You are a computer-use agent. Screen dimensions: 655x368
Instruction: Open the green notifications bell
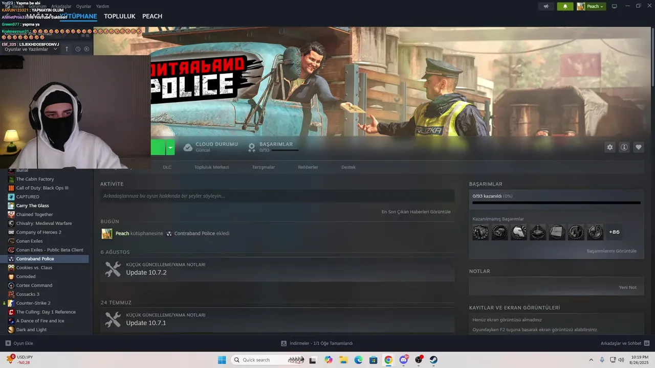565,6
